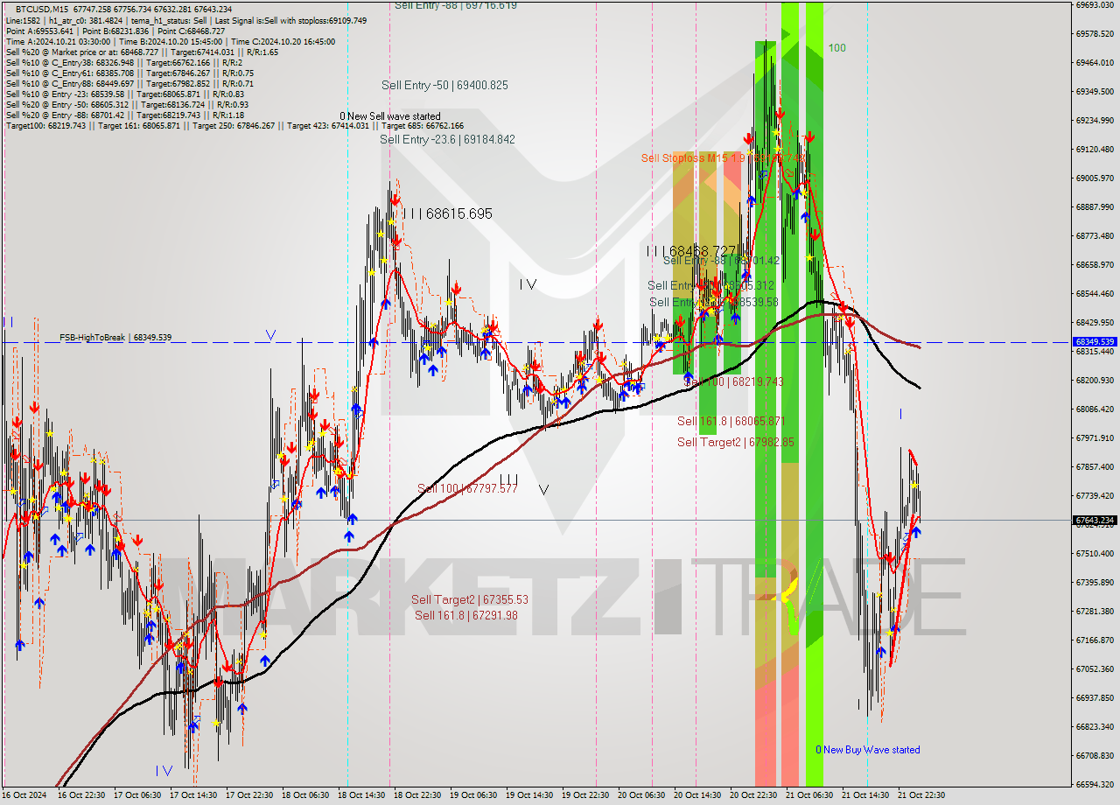Click the 'Point A:69553.641' info line
Screen dimensions: 1120x805
115,31
